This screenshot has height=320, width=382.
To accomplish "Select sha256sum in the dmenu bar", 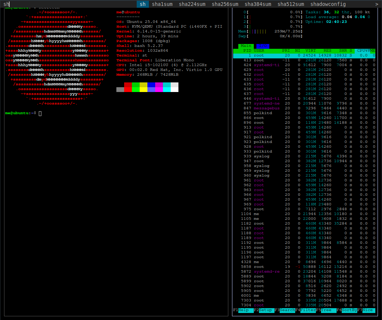I will tap(225, 4).
